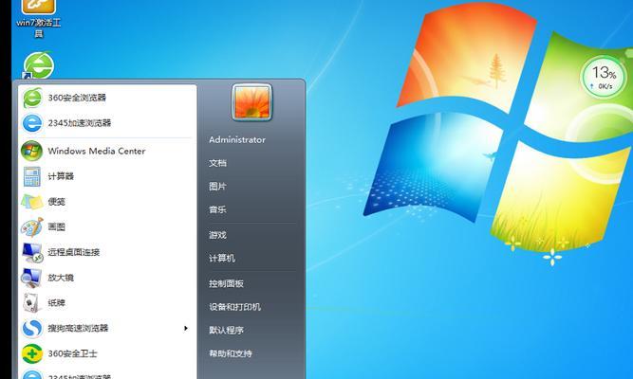Open the 360安全卫士 security guard icon
Viewport: 633px width, 379px height.
pos(32,353)
